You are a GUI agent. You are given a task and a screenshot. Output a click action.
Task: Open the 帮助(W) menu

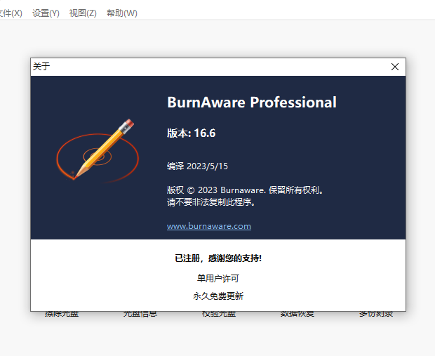coord(122,13)
